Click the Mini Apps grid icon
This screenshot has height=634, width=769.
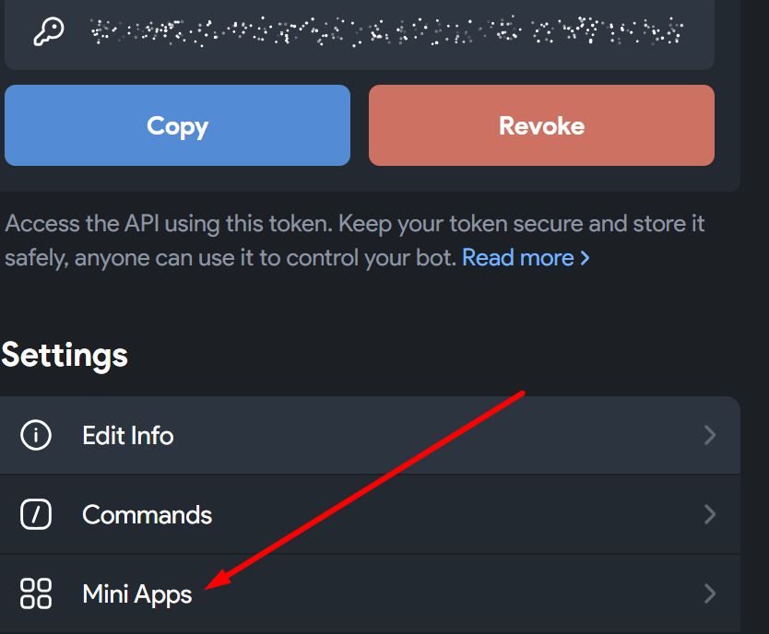[x=36, y=593]
